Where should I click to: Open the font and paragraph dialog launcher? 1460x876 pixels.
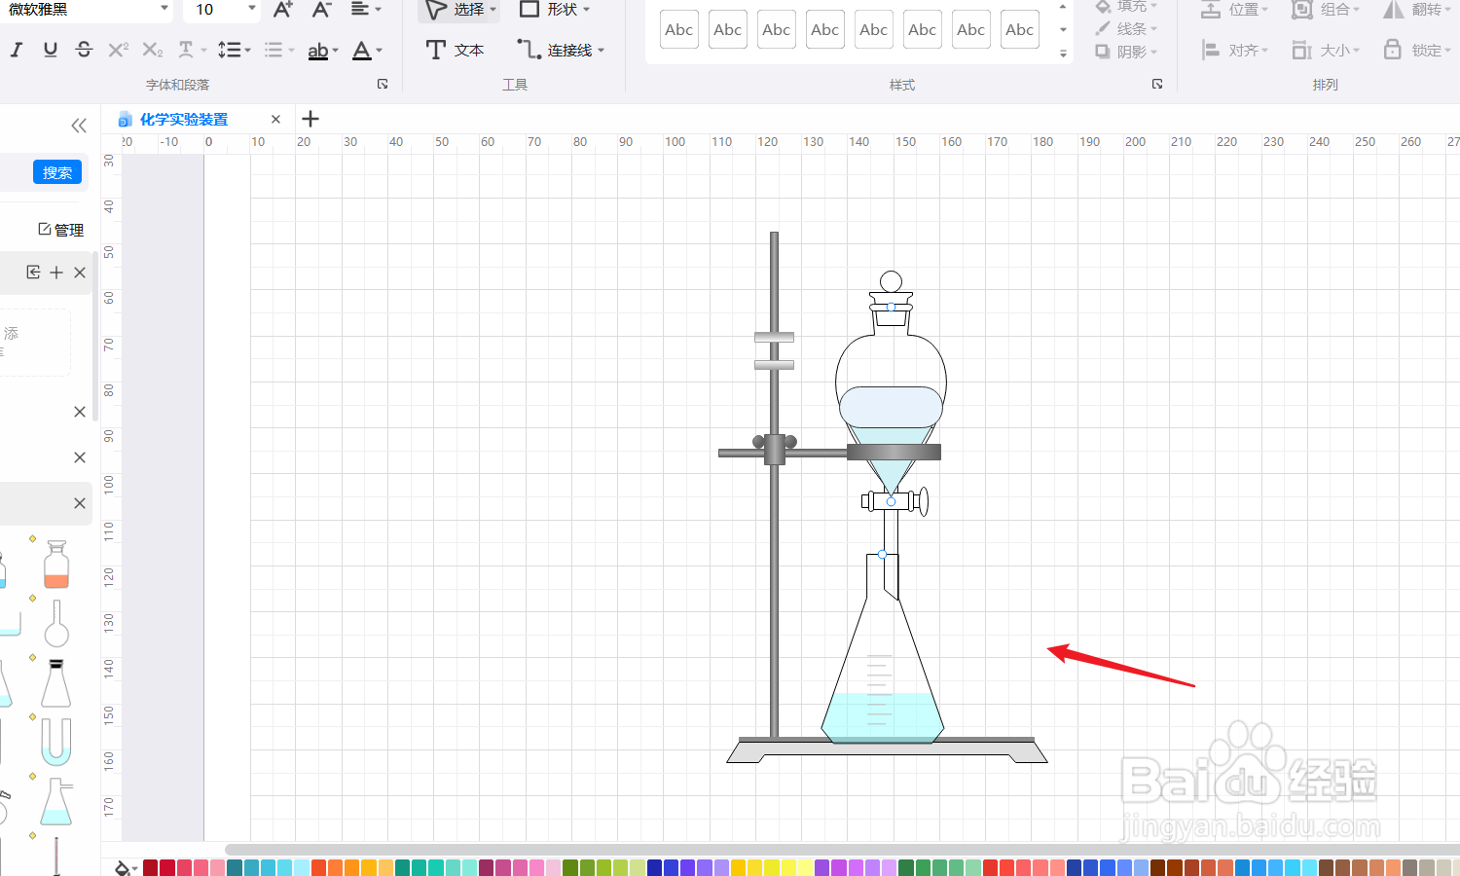pos(383,85)
